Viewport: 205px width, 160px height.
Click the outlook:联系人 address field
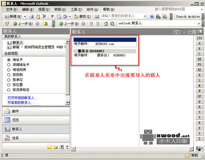(x=157, y=24)
